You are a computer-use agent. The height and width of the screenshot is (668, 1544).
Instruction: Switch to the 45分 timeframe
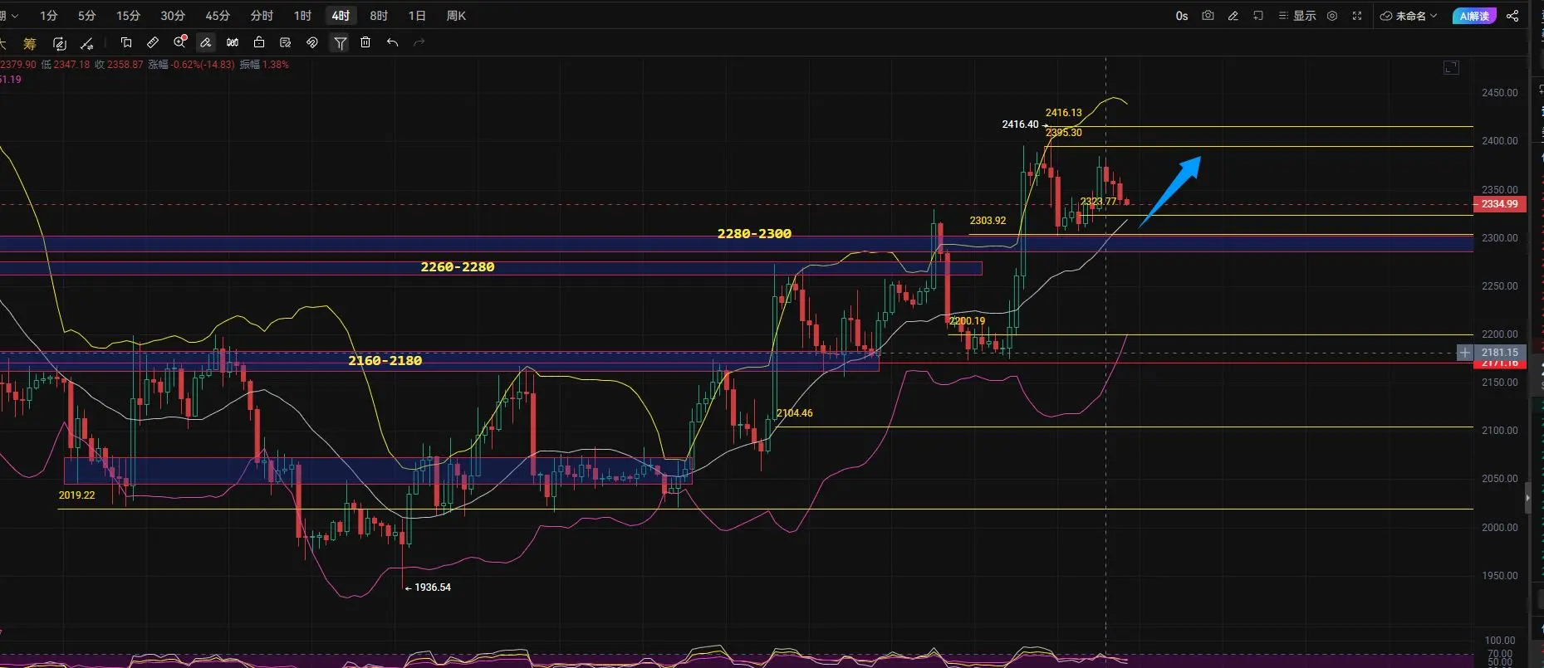218,16
